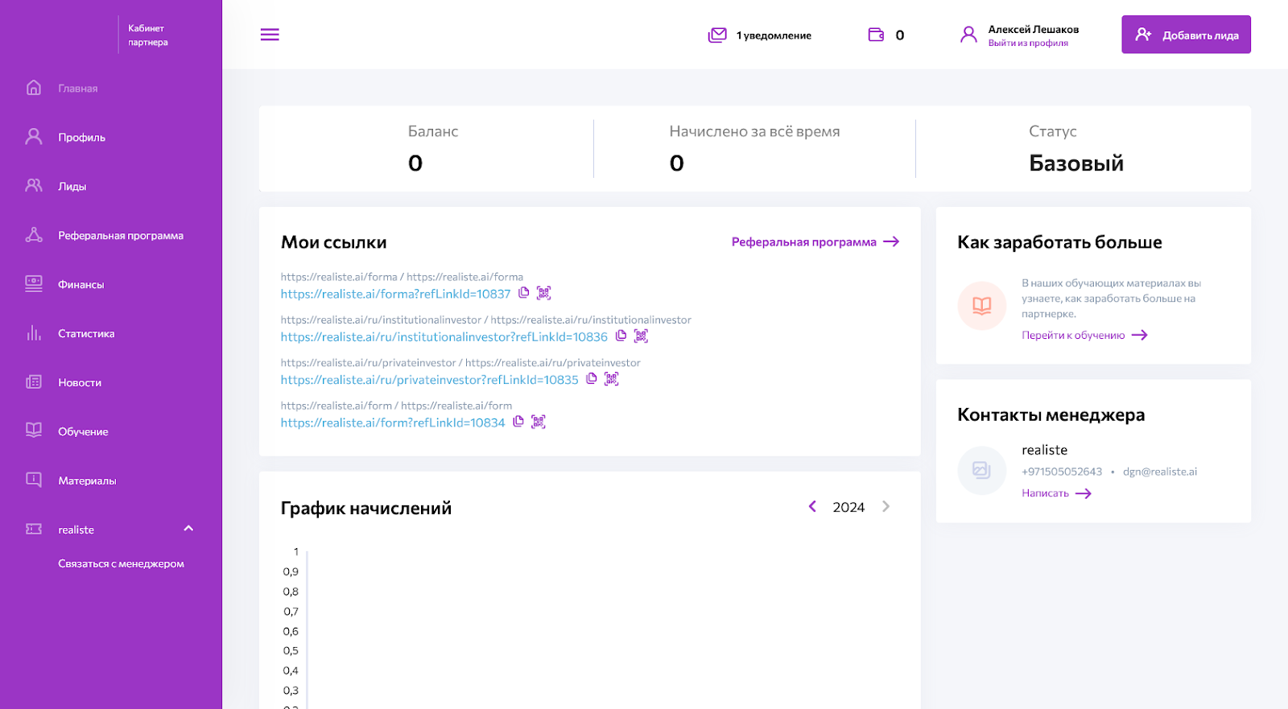Copy the form refLinkId=10834 link
This screenshot has height=709, width=1288.
(x=518, y=421)
